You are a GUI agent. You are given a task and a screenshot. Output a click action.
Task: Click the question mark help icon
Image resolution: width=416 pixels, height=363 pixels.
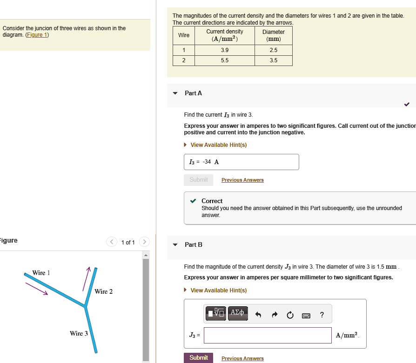322,315
